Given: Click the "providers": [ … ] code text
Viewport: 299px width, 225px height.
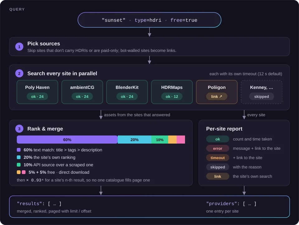Looking at the screenshot, I should pos(231,204).
